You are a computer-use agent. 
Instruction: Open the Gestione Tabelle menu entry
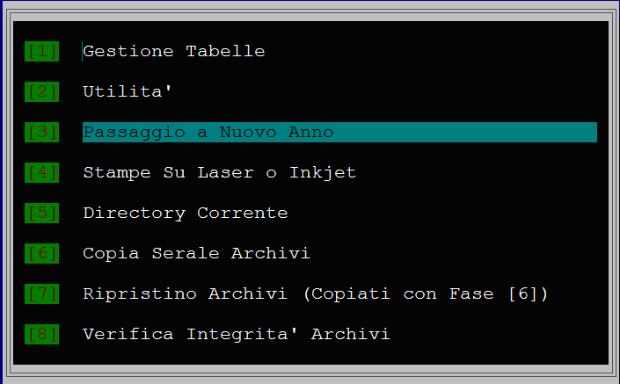(174, 51)
